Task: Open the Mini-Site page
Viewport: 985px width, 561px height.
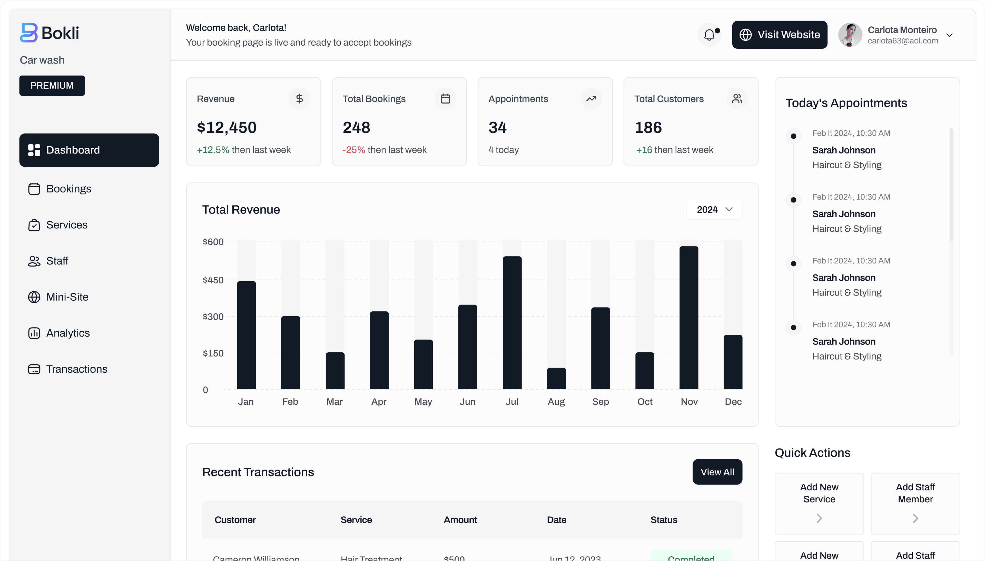Action: pos(67,297)
